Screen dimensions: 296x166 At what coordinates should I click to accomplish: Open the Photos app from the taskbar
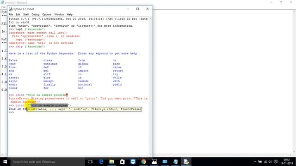click(x=154, y=162)
